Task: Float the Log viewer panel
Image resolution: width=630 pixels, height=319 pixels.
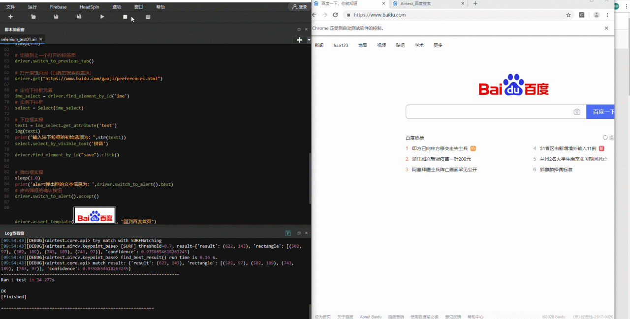Action: coord(299,233)
